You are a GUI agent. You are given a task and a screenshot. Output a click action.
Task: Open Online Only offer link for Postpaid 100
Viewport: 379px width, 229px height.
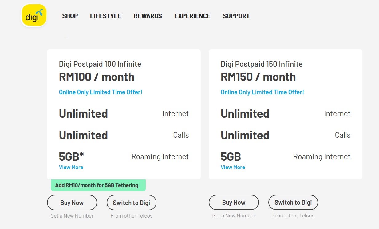pos(101,92)
